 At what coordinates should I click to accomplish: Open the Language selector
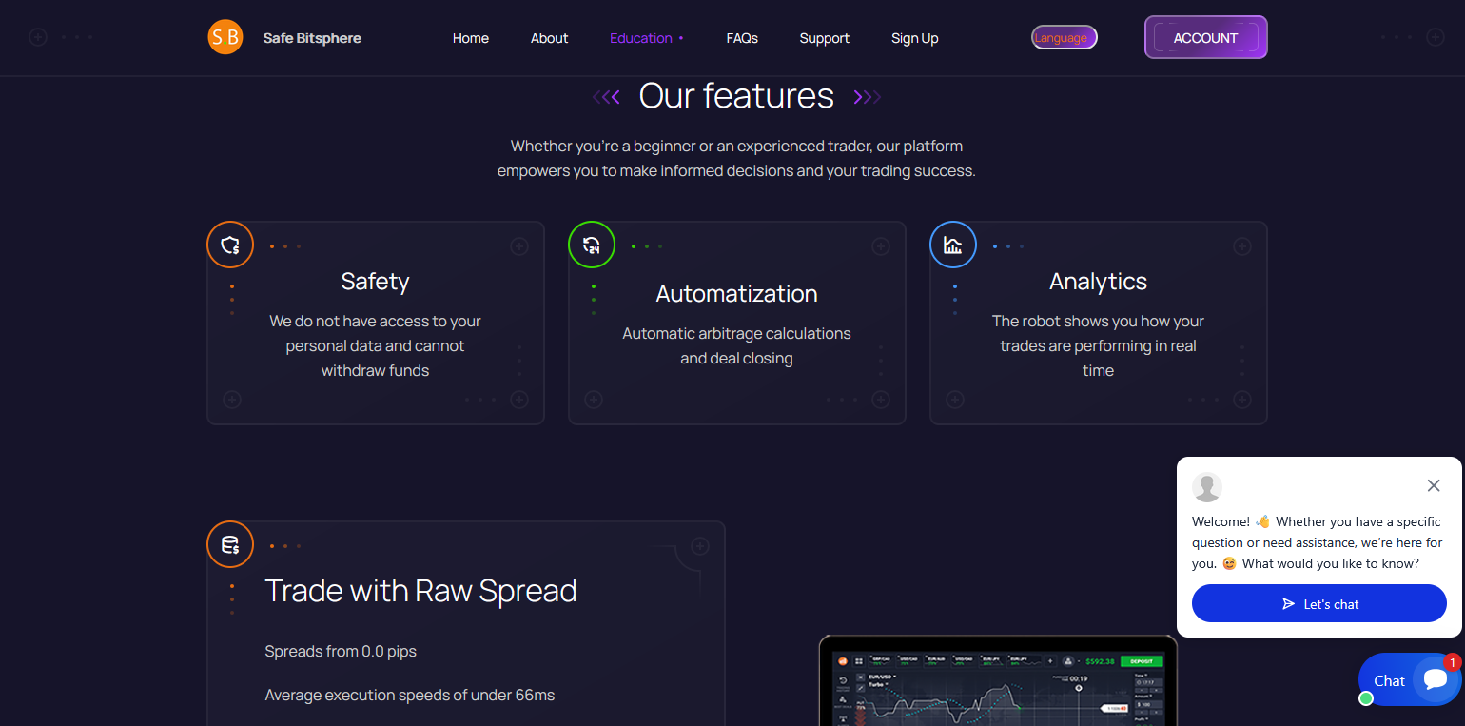tap(1065, 37)
